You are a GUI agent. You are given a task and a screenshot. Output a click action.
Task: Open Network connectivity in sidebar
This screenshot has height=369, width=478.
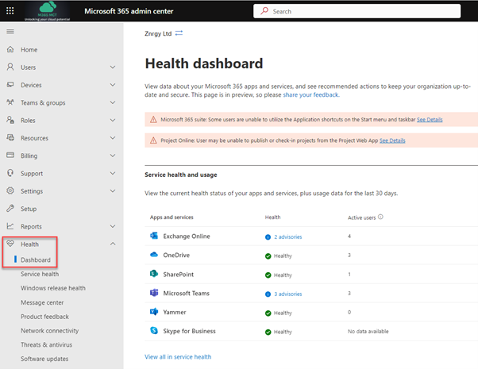(x=50, y=331)
